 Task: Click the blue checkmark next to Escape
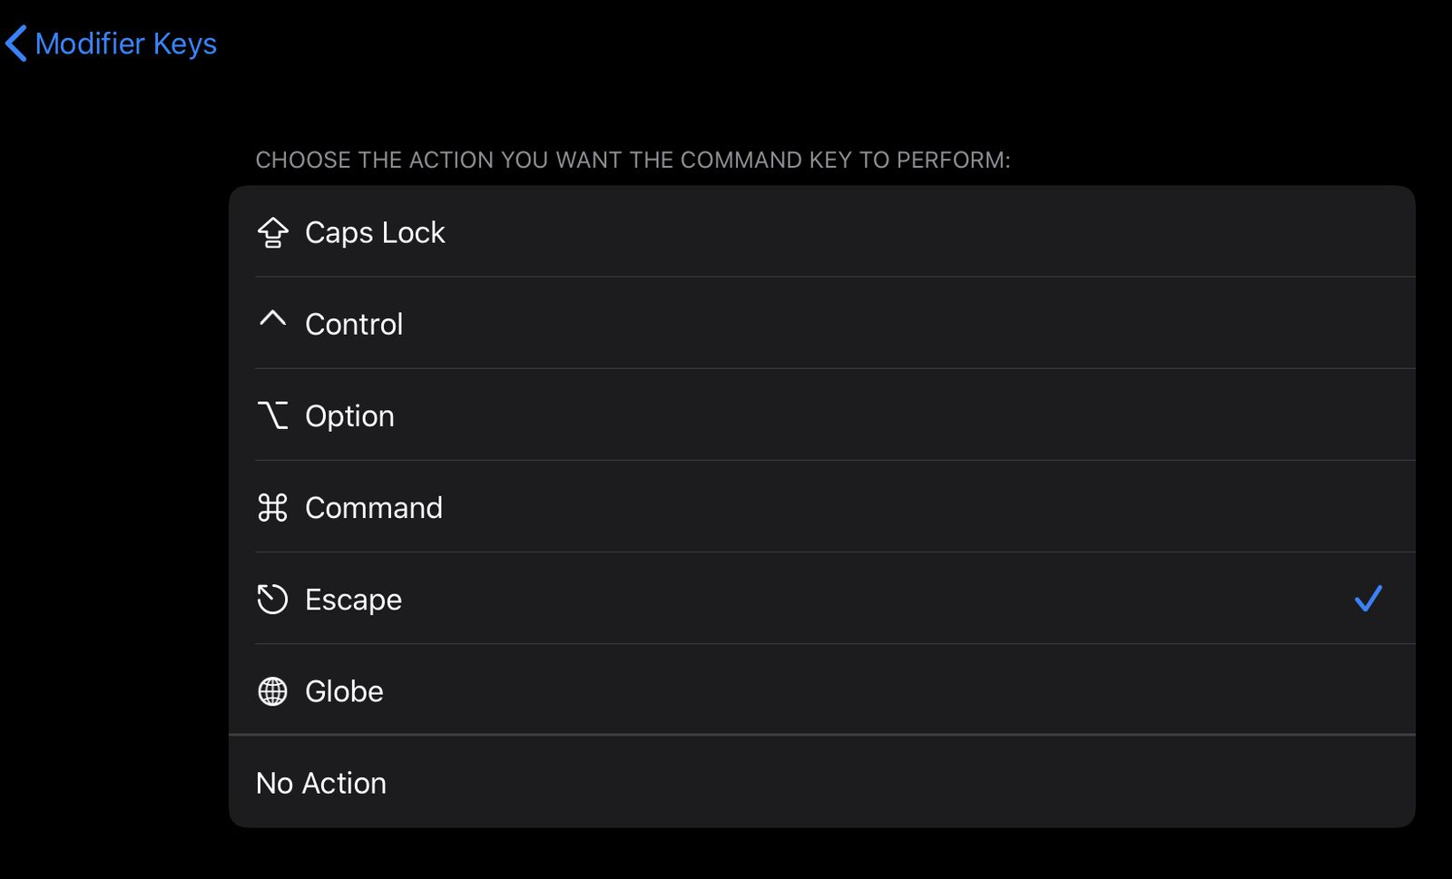(1369, 599)
